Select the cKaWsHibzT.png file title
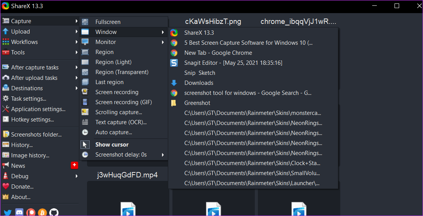 (x=213, y=21)
